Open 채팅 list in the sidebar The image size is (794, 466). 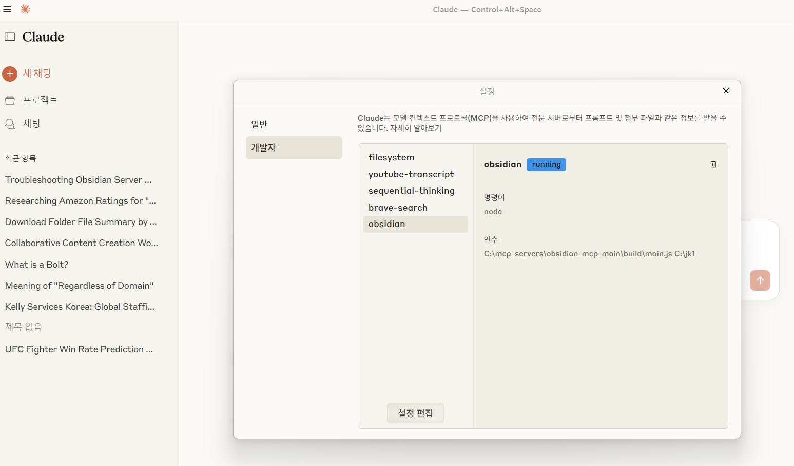pyautogui.click(x=31, y=123)
